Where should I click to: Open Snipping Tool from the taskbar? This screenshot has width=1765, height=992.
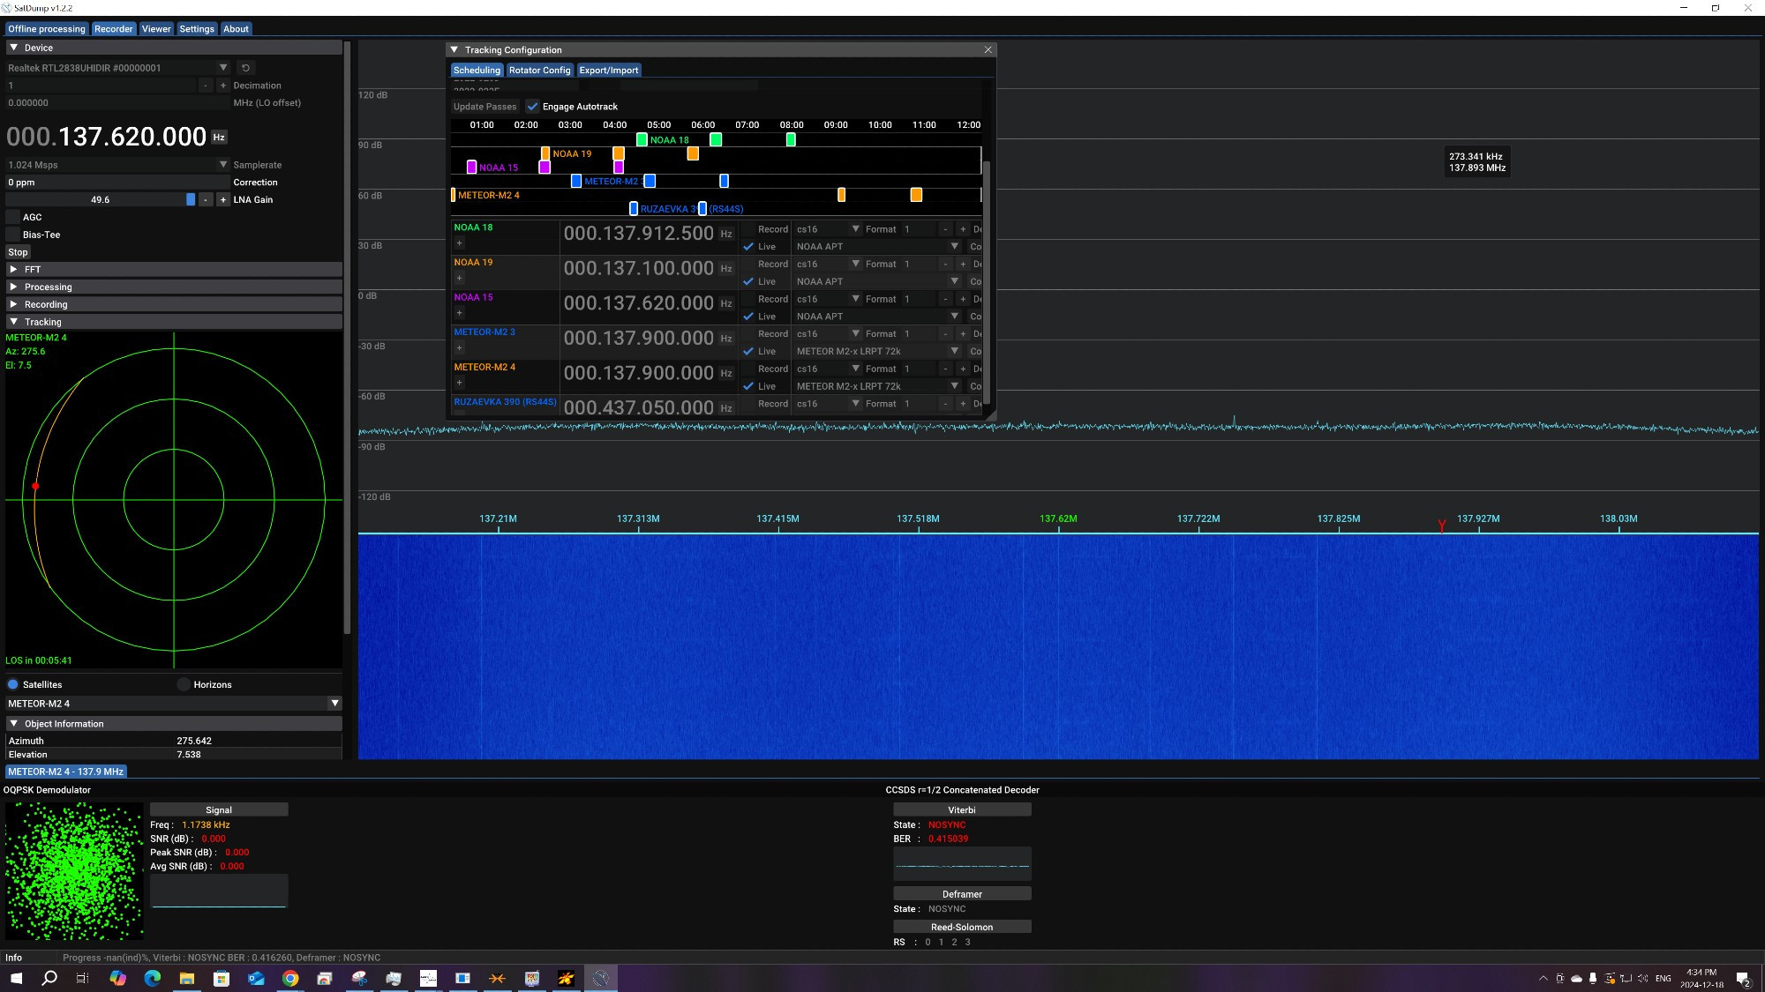click(359, 978)
